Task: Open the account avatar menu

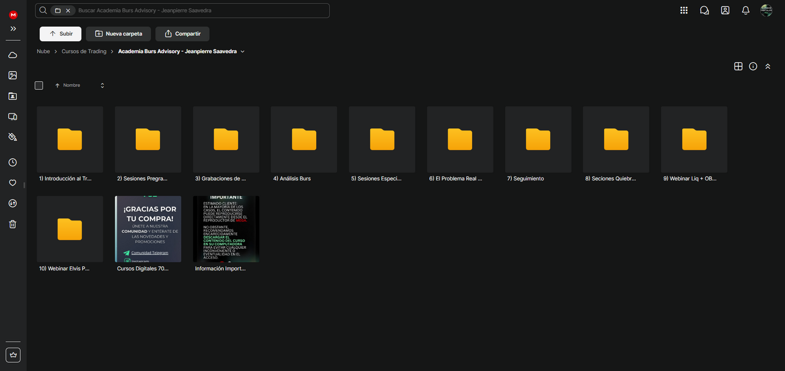Action: click(767, 10)
